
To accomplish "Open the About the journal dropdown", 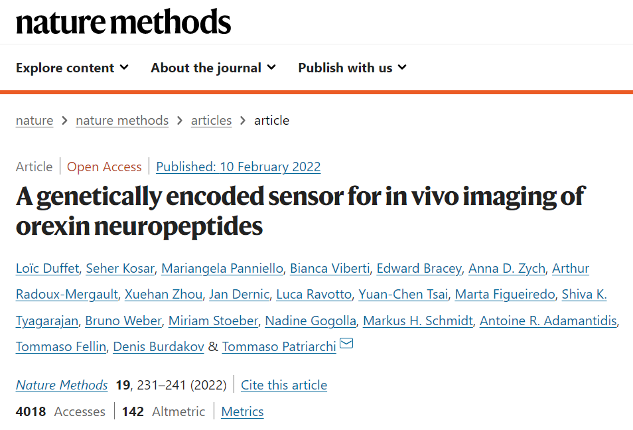I will 213,68.
